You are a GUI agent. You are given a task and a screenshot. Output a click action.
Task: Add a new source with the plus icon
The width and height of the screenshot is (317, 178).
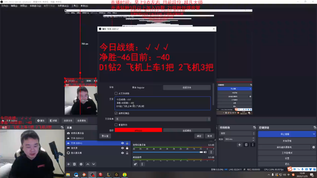click(x=69, y=164)
